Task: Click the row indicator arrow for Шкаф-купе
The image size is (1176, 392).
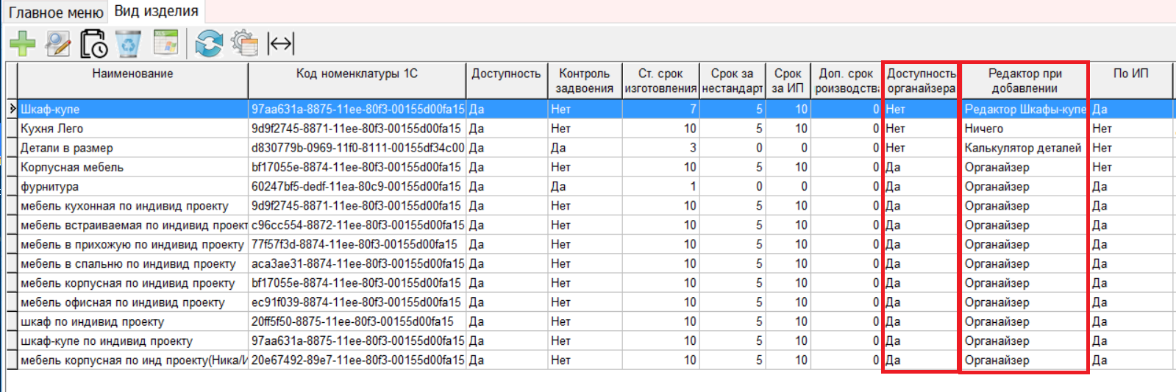Action: (x=12, y=109)
